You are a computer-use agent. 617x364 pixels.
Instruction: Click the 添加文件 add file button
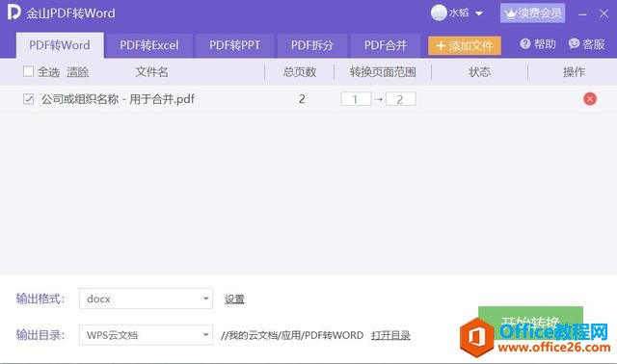[x=465, y=46]
